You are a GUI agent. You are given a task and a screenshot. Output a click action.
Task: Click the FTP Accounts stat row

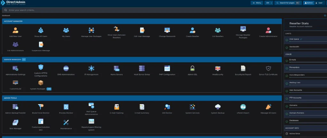pyautogui.click(x=306, y=98)
